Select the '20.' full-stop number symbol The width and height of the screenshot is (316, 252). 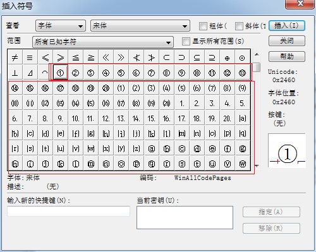(227, 118)
